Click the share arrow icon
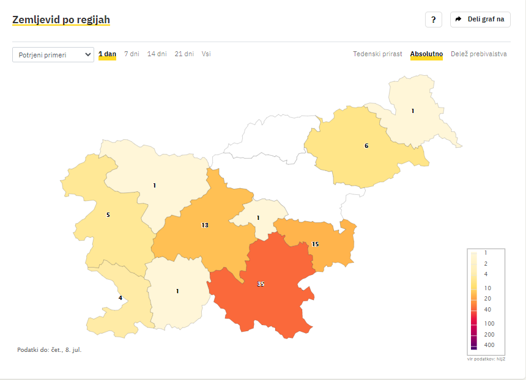 click(458, 20)
